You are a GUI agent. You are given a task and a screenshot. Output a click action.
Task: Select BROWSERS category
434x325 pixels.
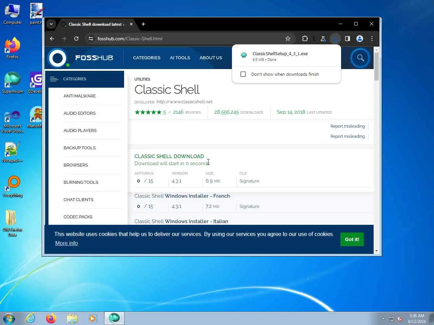pyautogui.click(x=76, y=165)
